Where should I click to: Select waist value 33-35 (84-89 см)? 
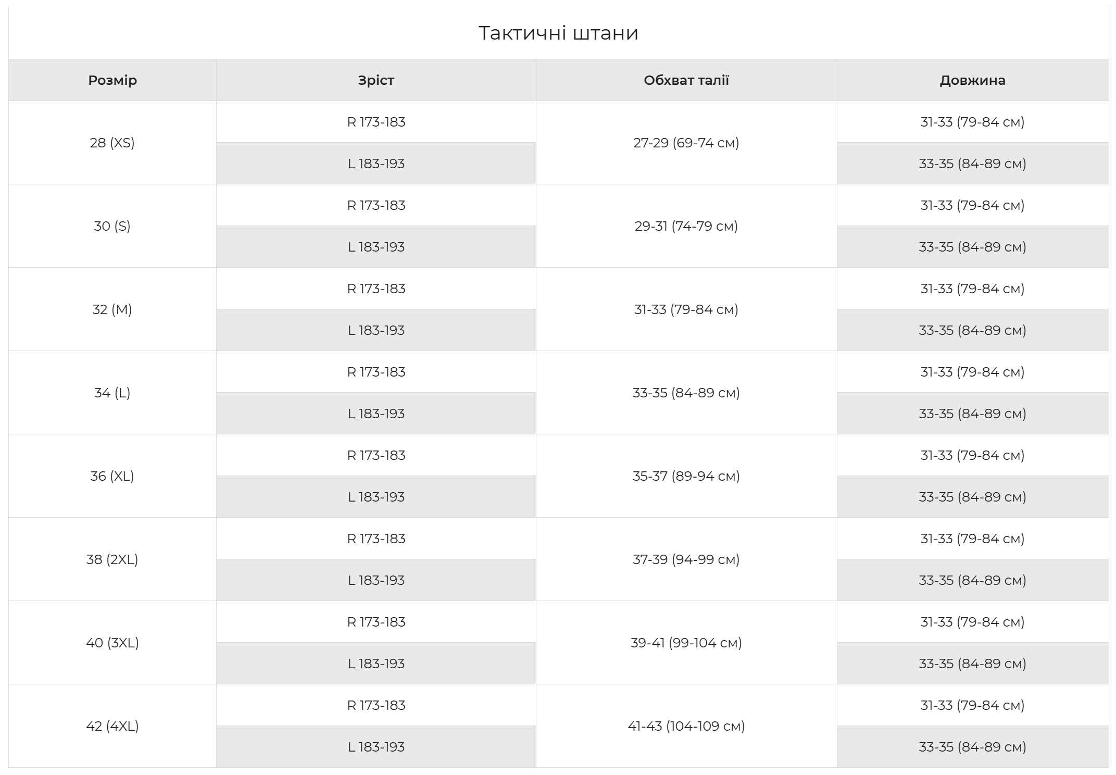[686, 393]
